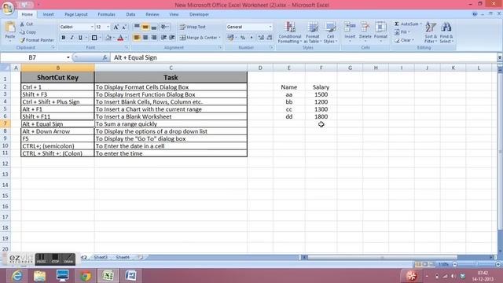Screen dimensions: 503x283
Task: Increase font size with Grow Font
Action: click(116, 27)
